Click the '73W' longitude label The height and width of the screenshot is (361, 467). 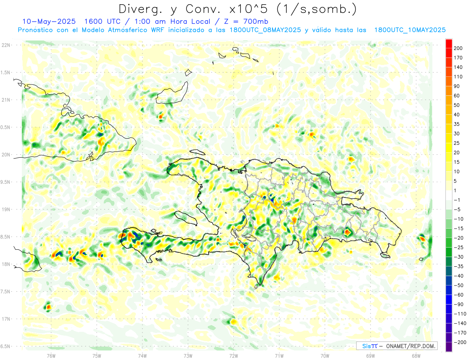(188, 355)
